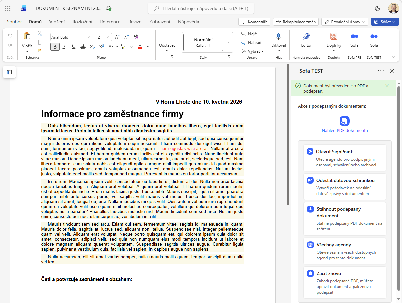Activate the format painter
This screenshot has height=303, width=402.
pos(39,51)
